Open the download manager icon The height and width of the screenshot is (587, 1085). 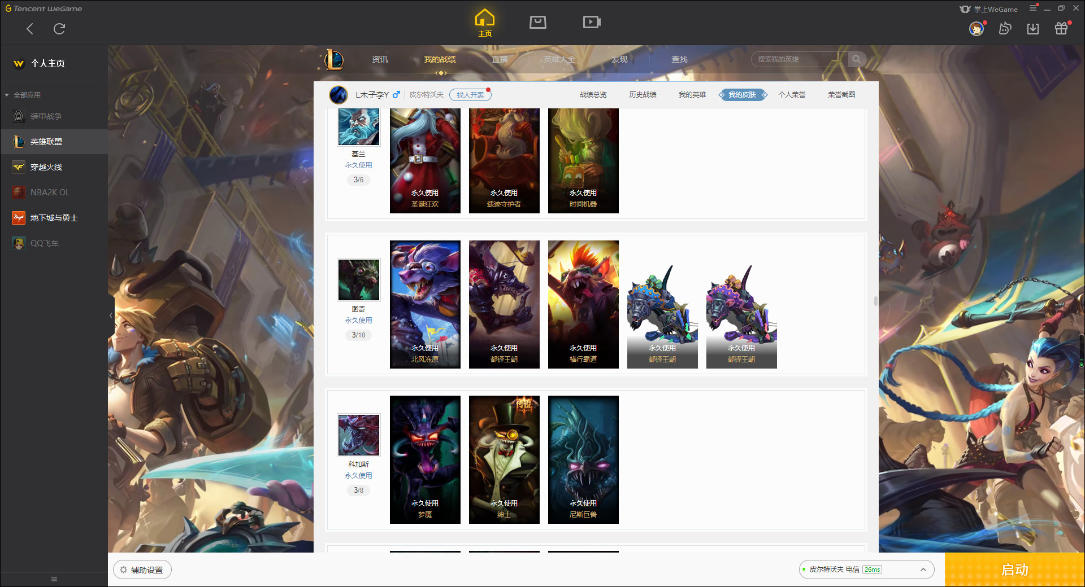pos(1033,28)
